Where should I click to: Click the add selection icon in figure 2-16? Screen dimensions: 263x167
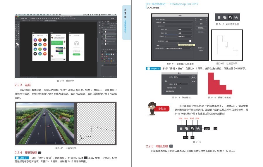[187, 128]
